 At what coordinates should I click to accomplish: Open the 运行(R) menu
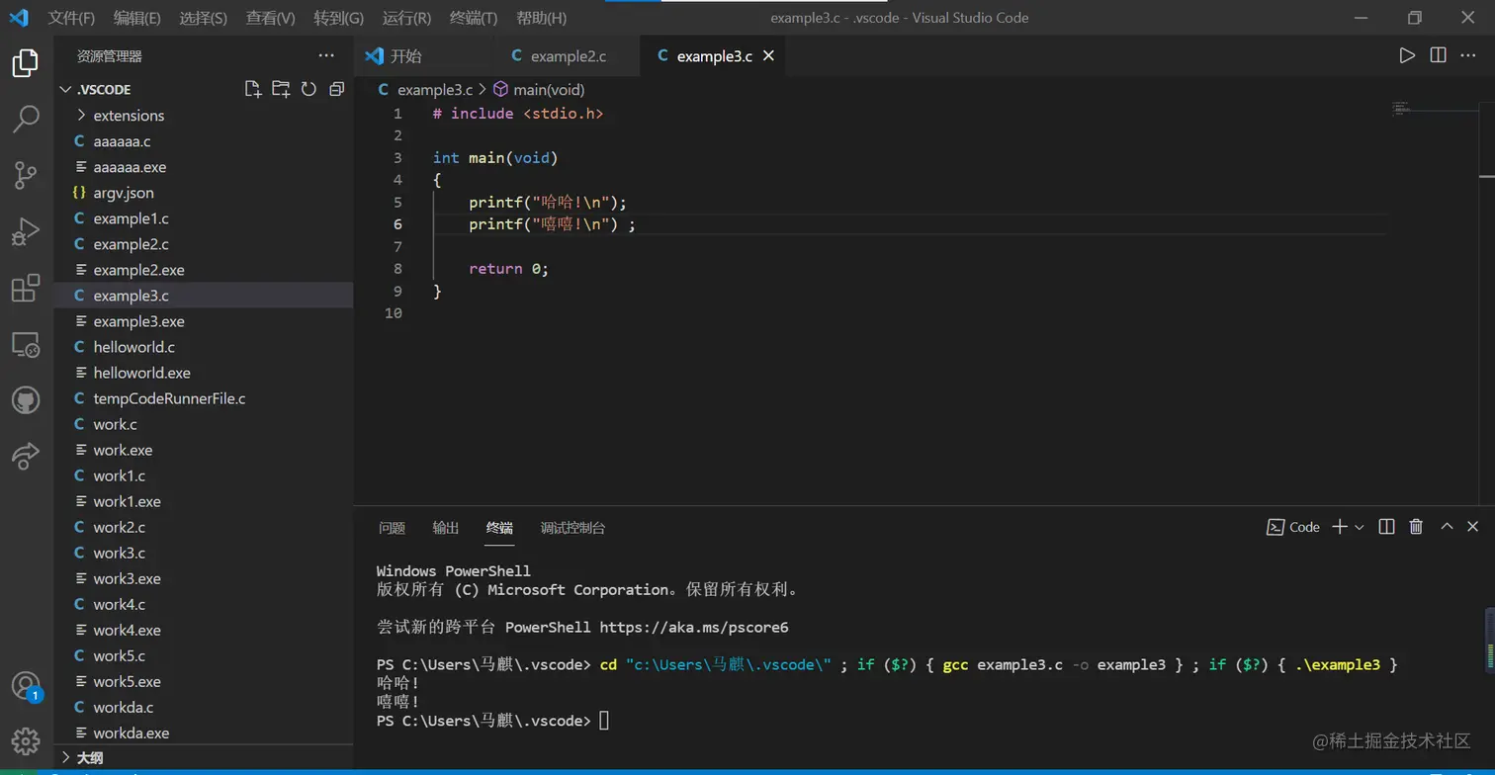(x=406, y=18)
